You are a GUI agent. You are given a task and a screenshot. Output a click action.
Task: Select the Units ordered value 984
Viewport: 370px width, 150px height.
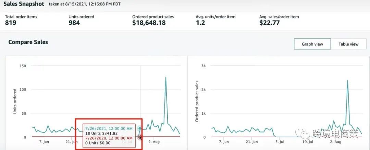point(74,23)
